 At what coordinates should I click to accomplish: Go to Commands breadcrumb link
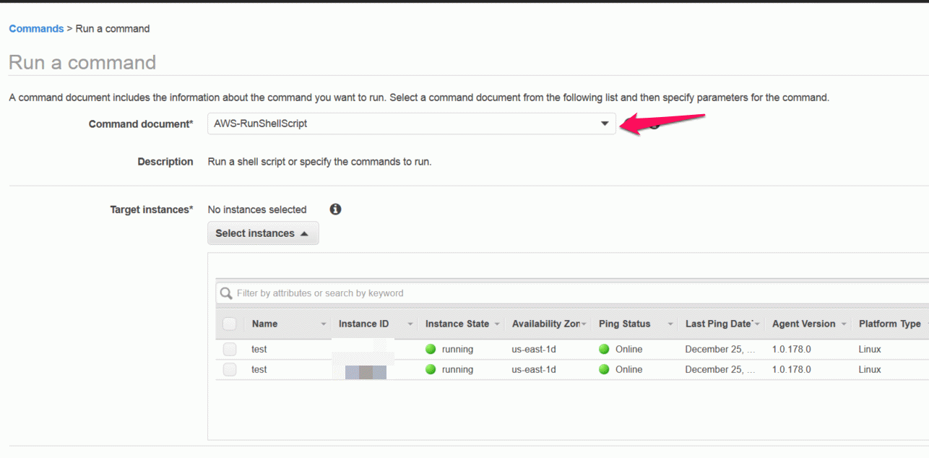(36, 29)
